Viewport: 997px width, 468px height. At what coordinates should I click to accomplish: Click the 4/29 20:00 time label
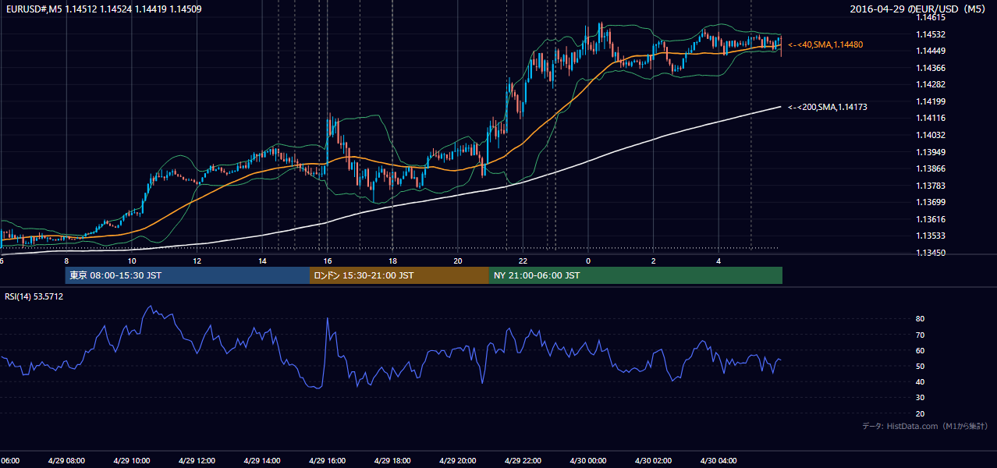(x=458, y=461)
